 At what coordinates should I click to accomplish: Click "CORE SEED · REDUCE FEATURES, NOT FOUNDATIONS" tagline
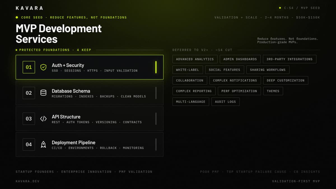74,17
